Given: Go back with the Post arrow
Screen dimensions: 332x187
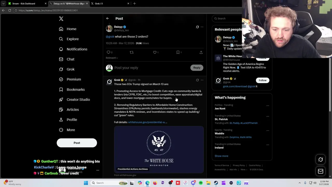Looking at the screenshot, I should (x=108, y=18).
